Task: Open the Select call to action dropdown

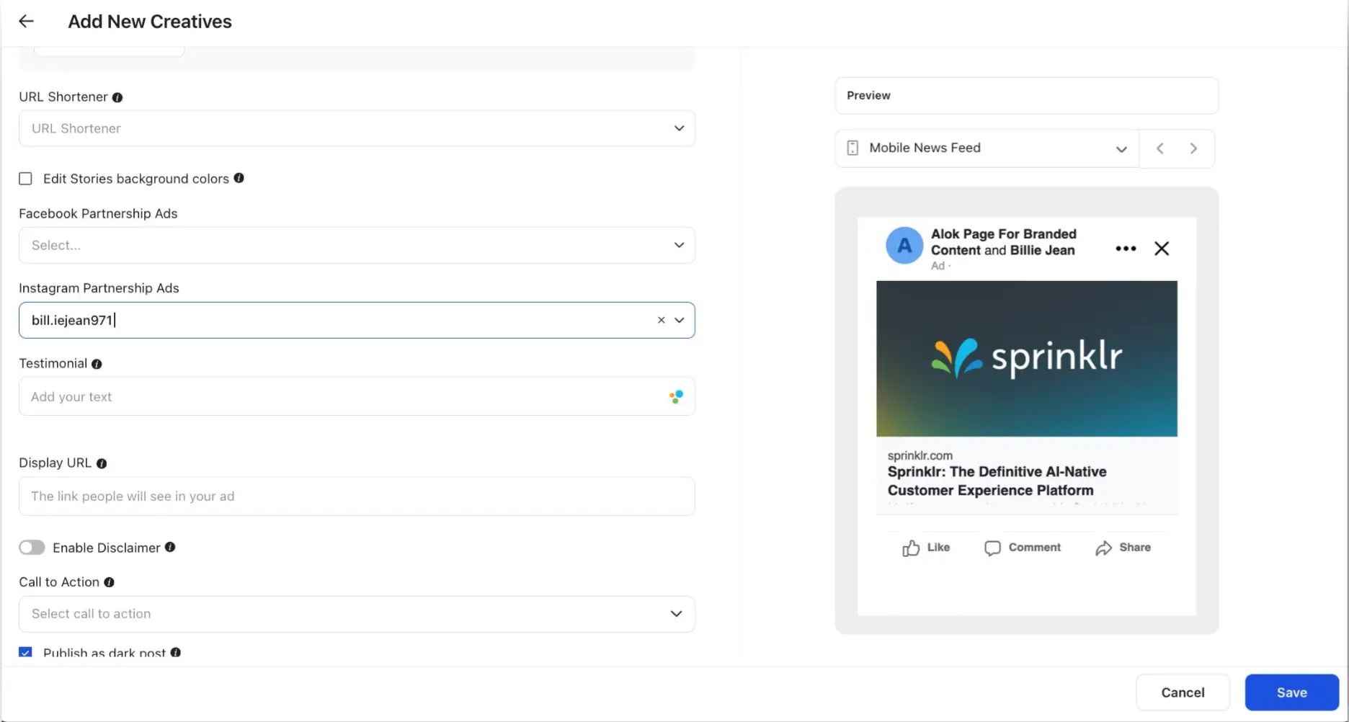Action: (x=357, y=614)
